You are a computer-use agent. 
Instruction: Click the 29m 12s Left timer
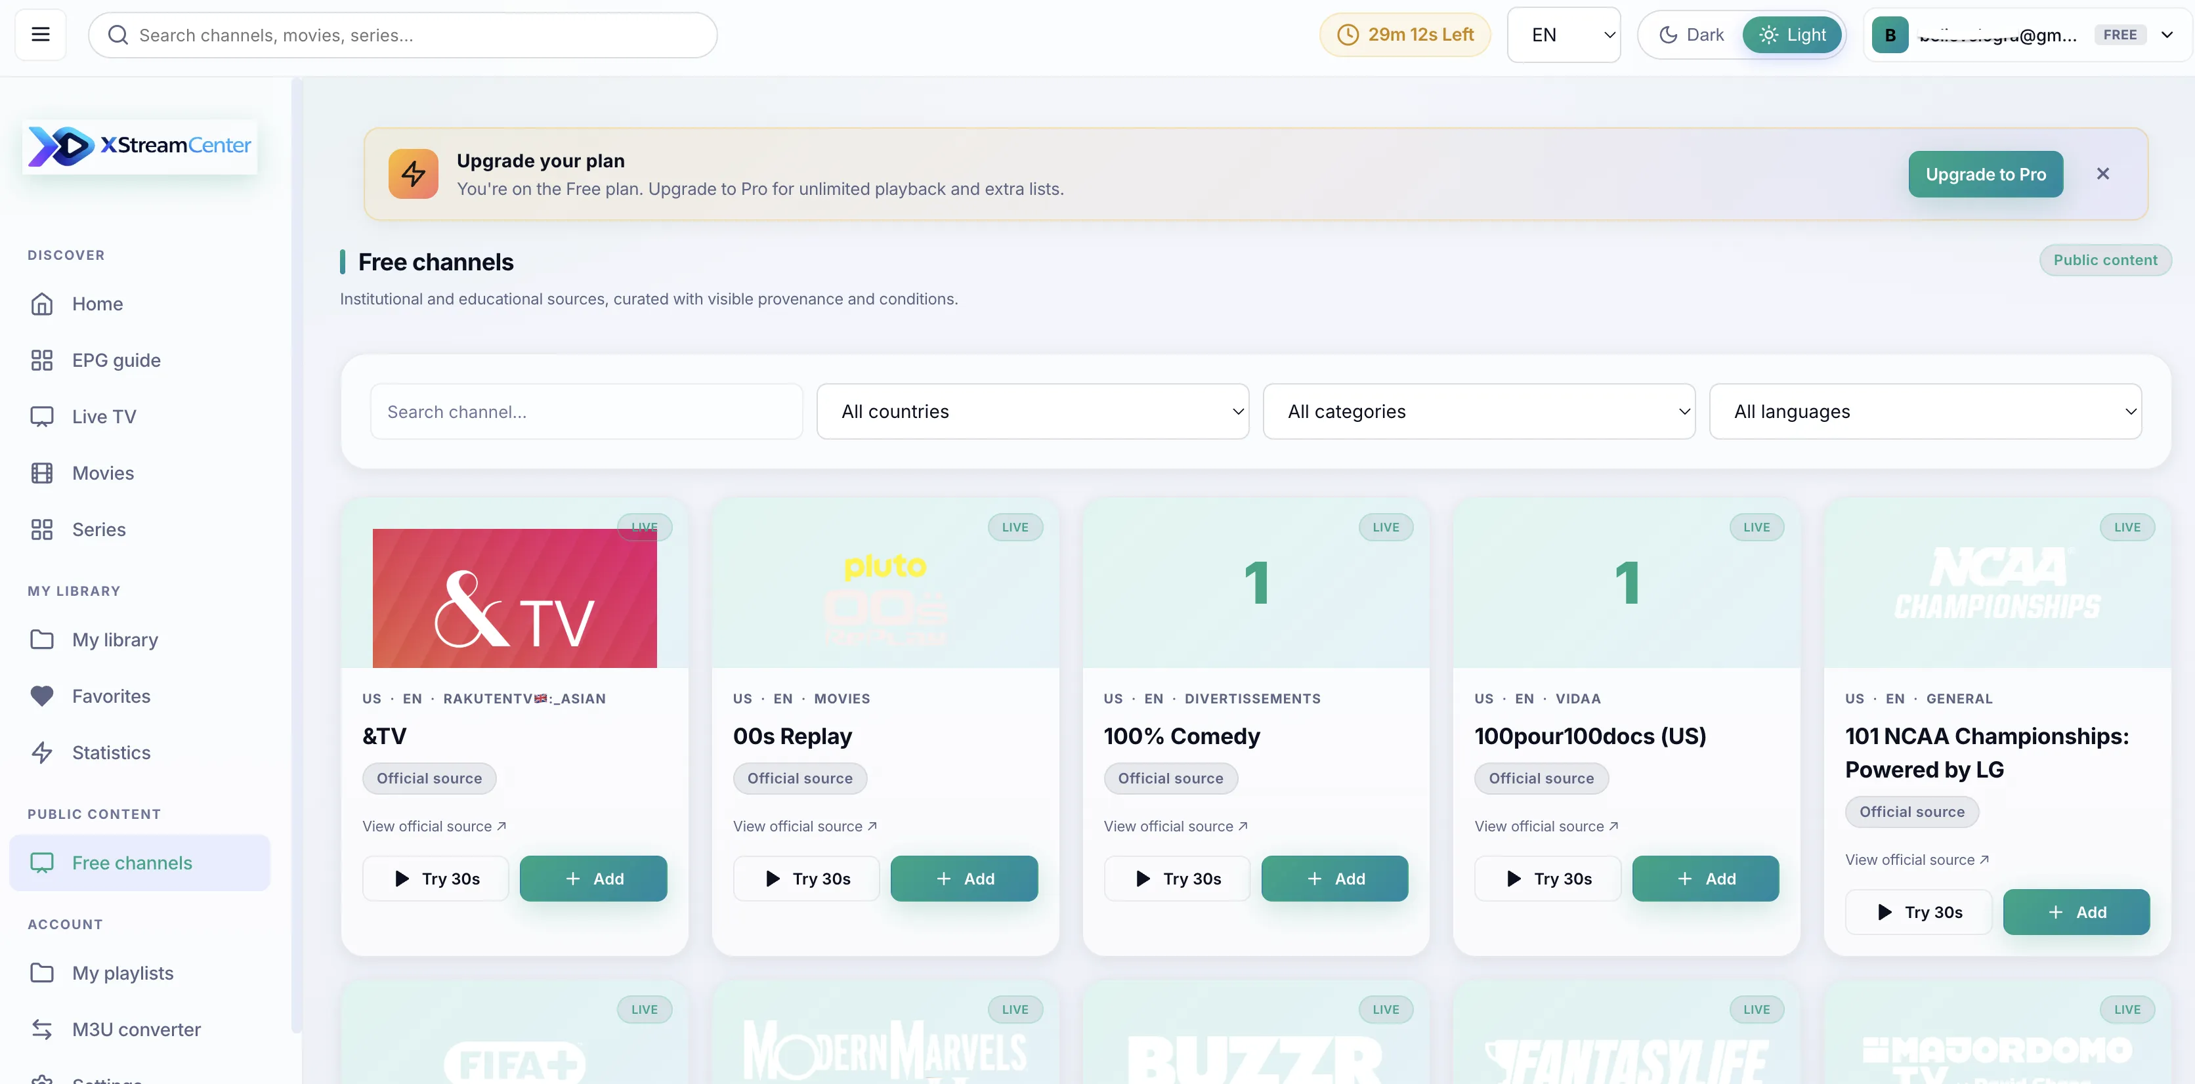(x=1405, y=35)
